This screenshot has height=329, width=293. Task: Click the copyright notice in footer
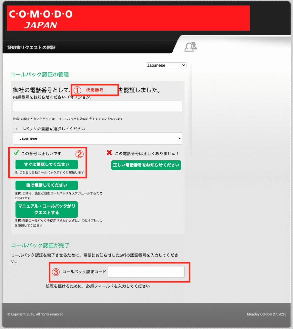[x=36, y=314]
